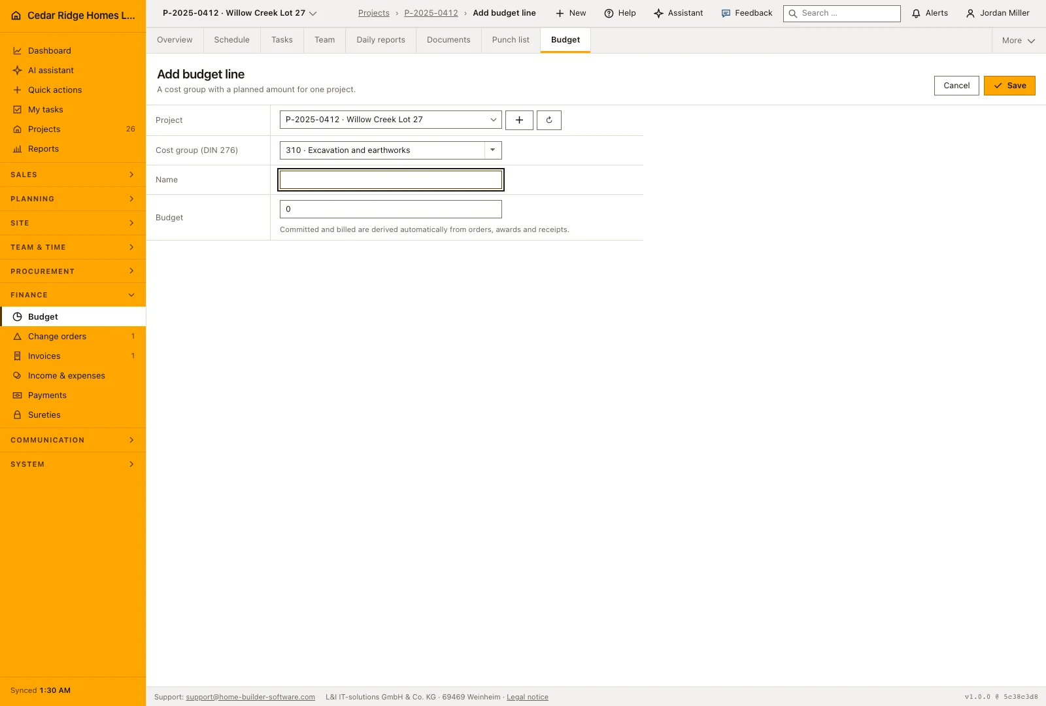Open Alerts bell in the top bar
The height and width of the screenshot is (706, 1046).
coord(930,13)
